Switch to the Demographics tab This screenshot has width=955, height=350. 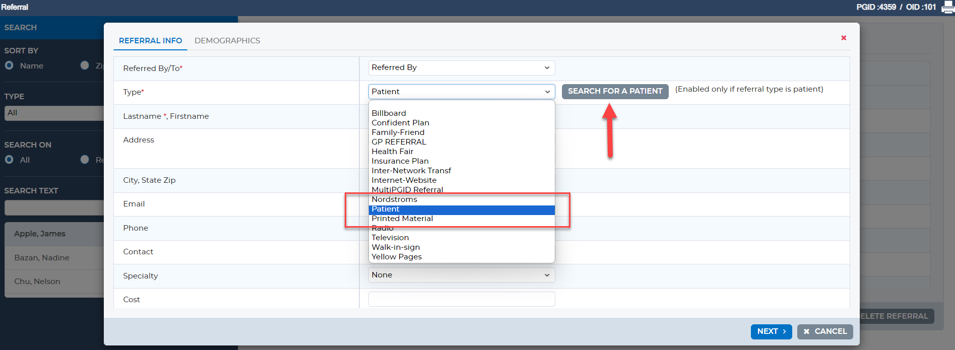pyautogui.click(x=227, y=41)
